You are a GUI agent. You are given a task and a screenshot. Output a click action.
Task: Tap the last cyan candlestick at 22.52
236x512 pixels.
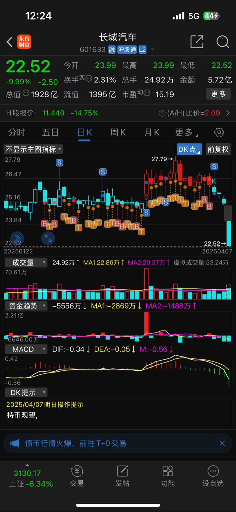click(229, 233)
